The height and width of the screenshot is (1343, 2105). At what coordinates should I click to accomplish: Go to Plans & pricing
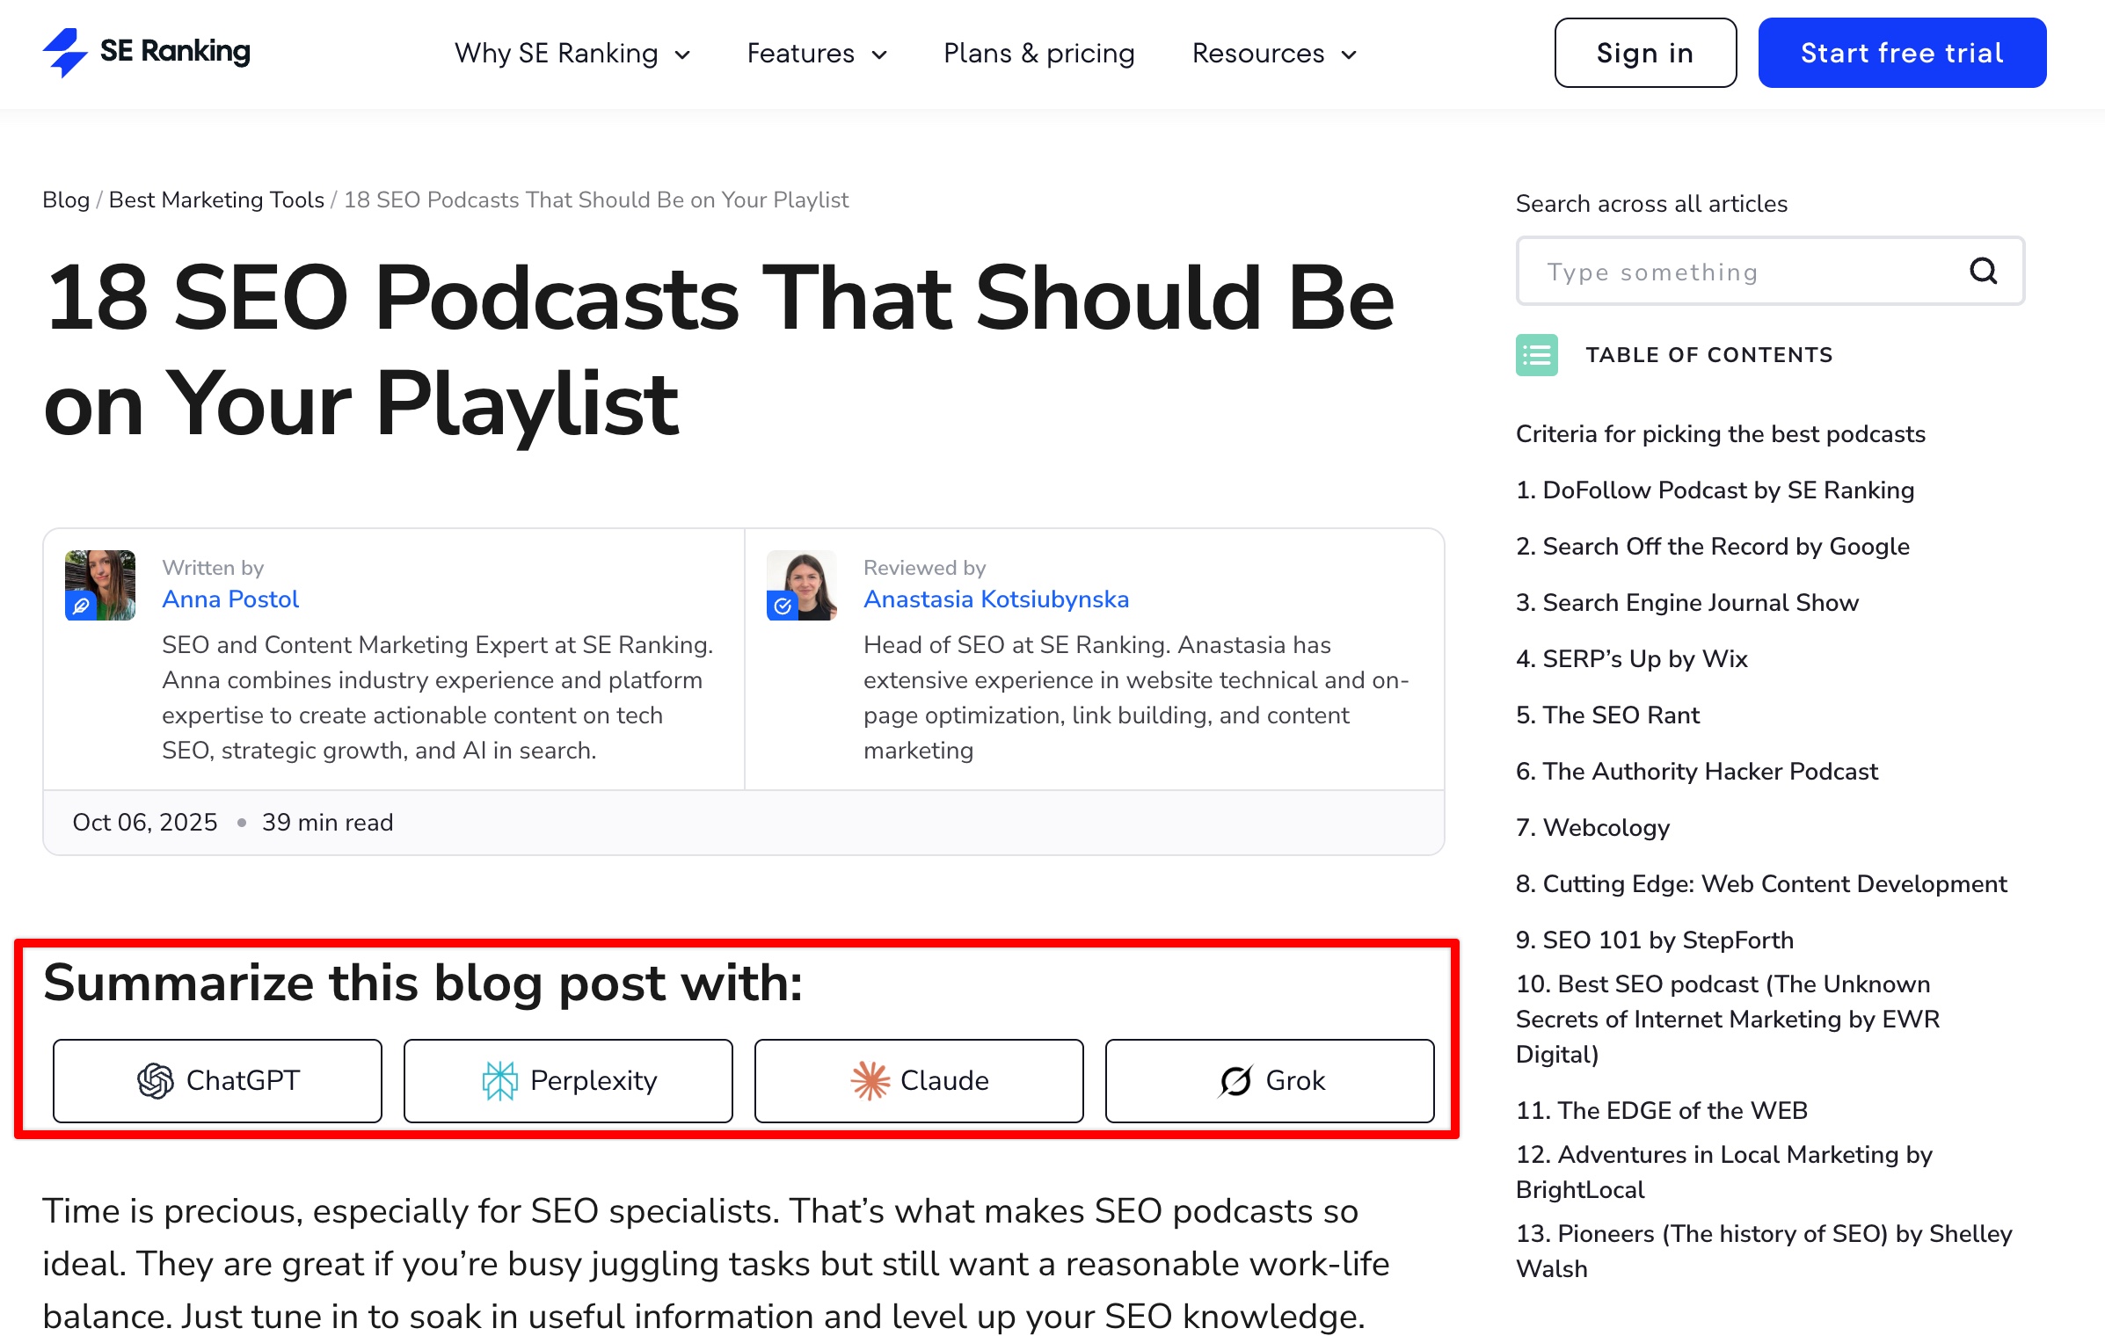[1038, 54]
